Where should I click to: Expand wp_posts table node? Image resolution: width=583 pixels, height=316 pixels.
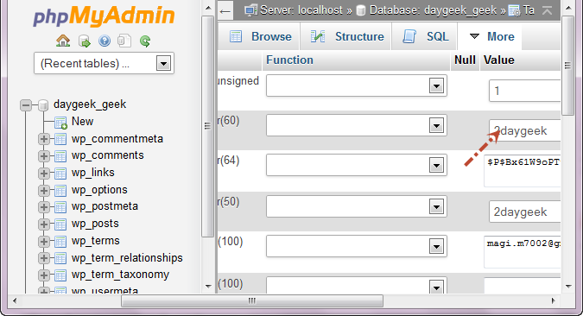tap(43, 224)
